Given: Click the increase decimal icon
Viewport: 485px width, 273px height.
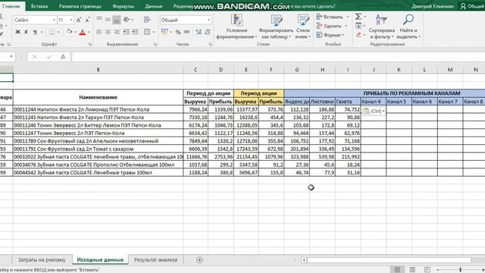Looking at the screenshot, I should point(199,32).
